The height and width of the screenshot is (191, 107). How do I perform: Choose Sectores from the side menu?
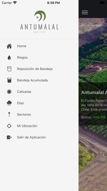[39, 115]
